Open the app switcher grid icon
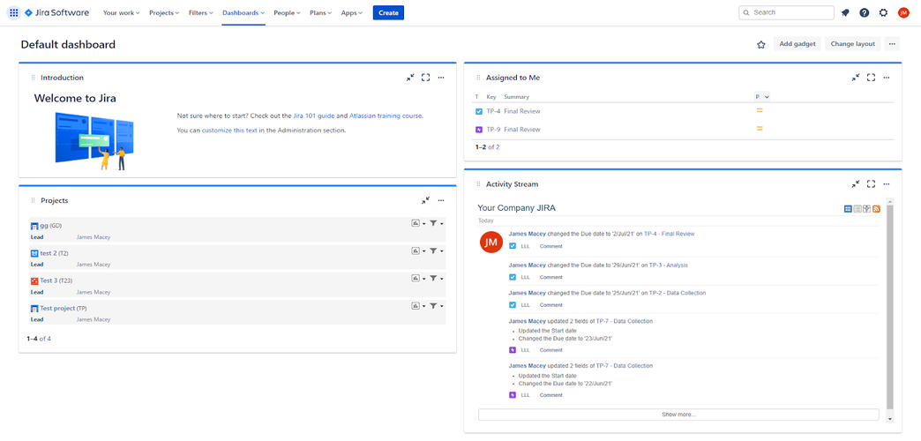This screenshot has width=921, height=441. [x=14, y=12]
